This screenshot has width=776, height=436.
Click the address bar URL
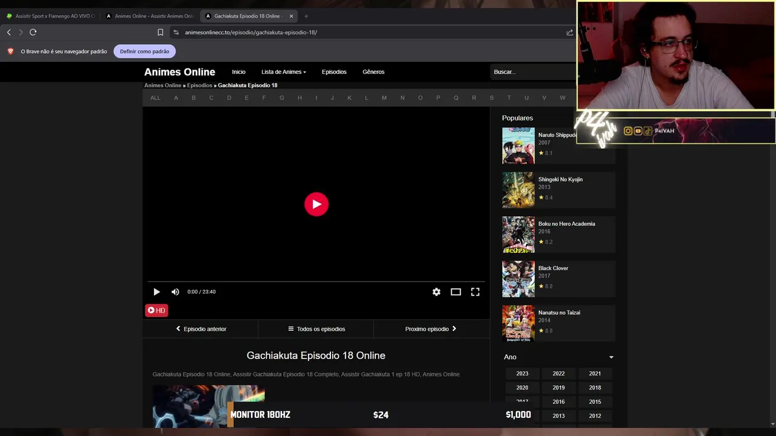point(251,32)
